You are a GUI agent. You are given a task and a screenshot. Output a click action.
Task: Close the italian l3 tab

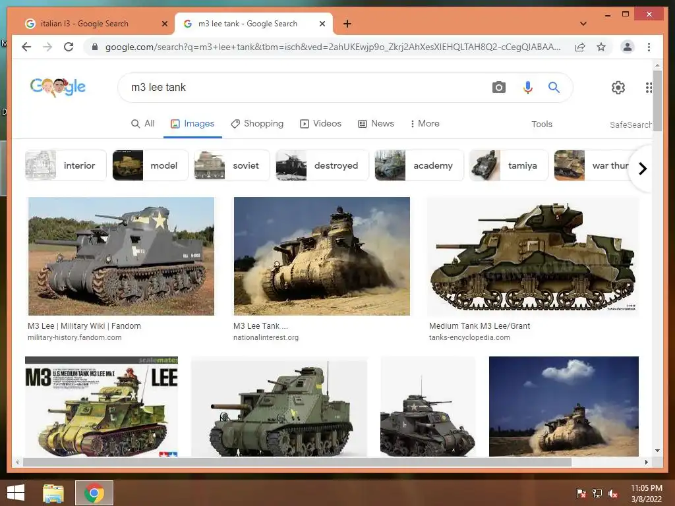164,24
